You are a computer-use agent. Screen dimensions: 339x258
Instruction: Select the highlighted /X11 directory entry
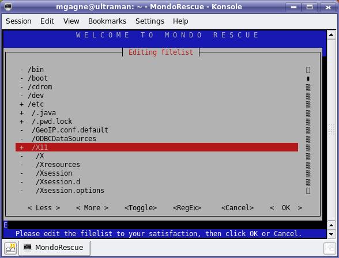(157, 147)
